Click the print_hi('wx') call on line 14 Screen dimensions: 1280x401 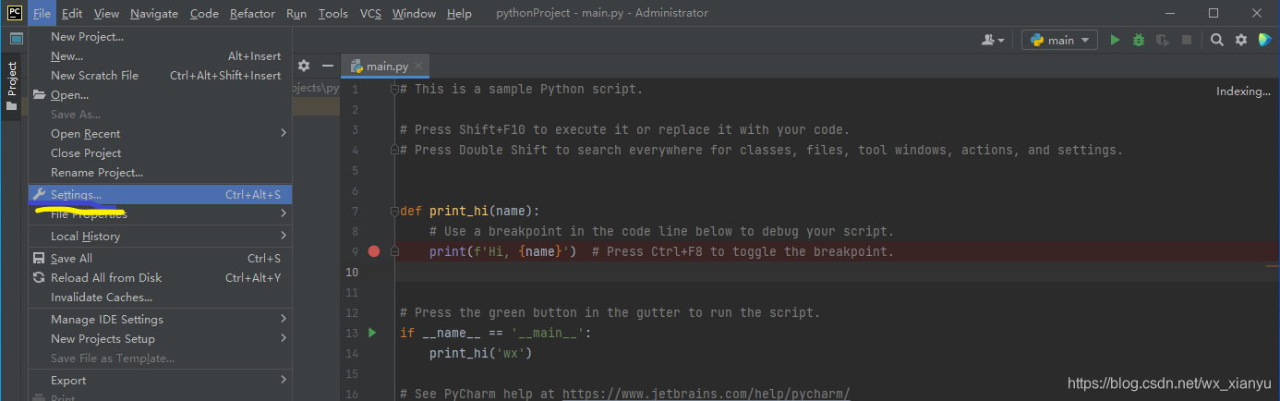[481, 353]
